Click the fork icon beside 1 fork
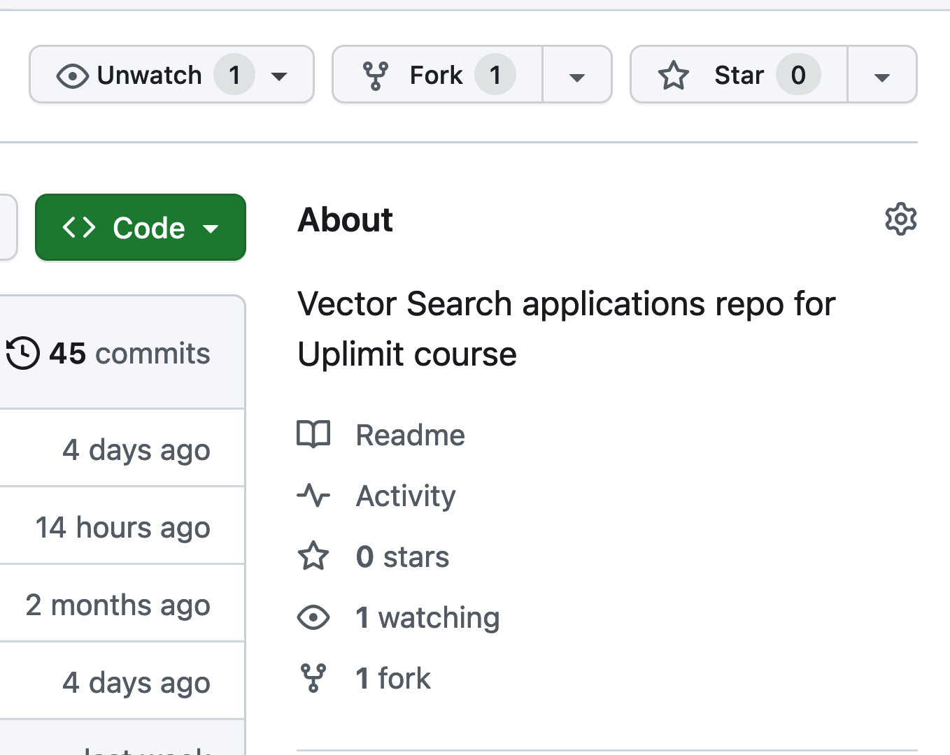This screenshot has height=755, width=950. click(313, 678)
